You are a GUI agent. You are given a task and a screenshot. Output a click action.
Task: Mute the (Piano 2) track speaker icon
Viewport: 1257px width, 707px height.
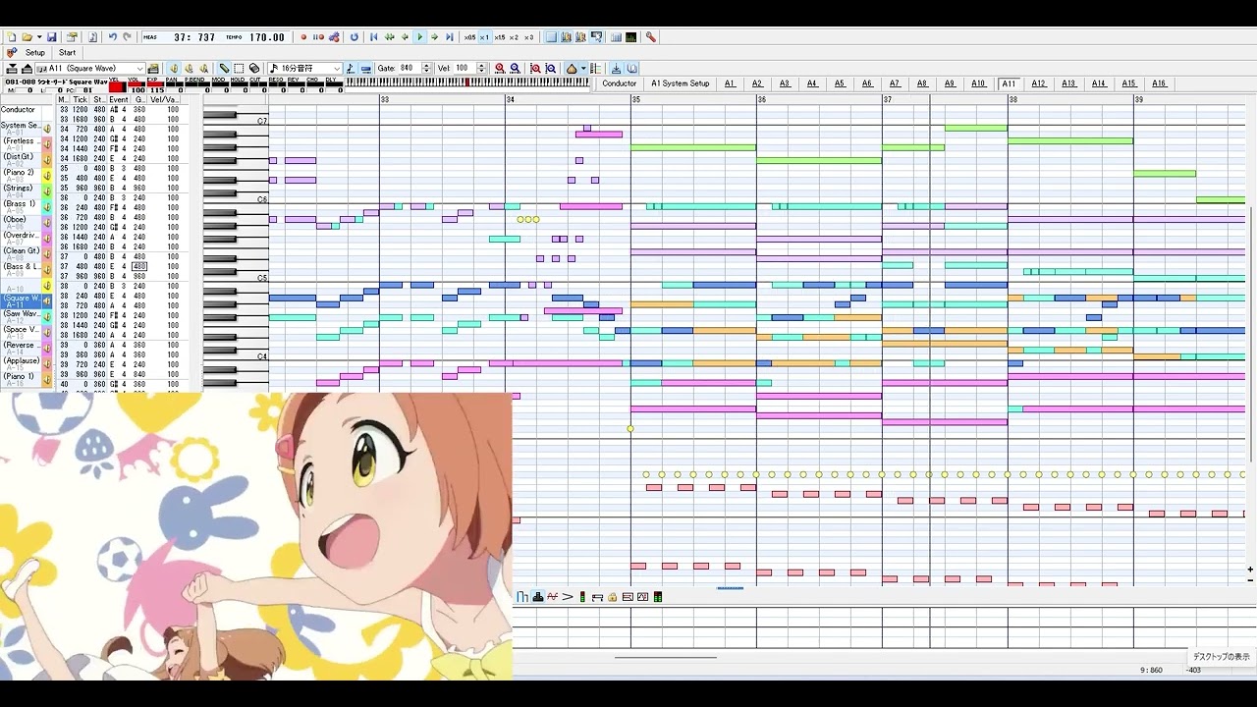pos(46,176)
